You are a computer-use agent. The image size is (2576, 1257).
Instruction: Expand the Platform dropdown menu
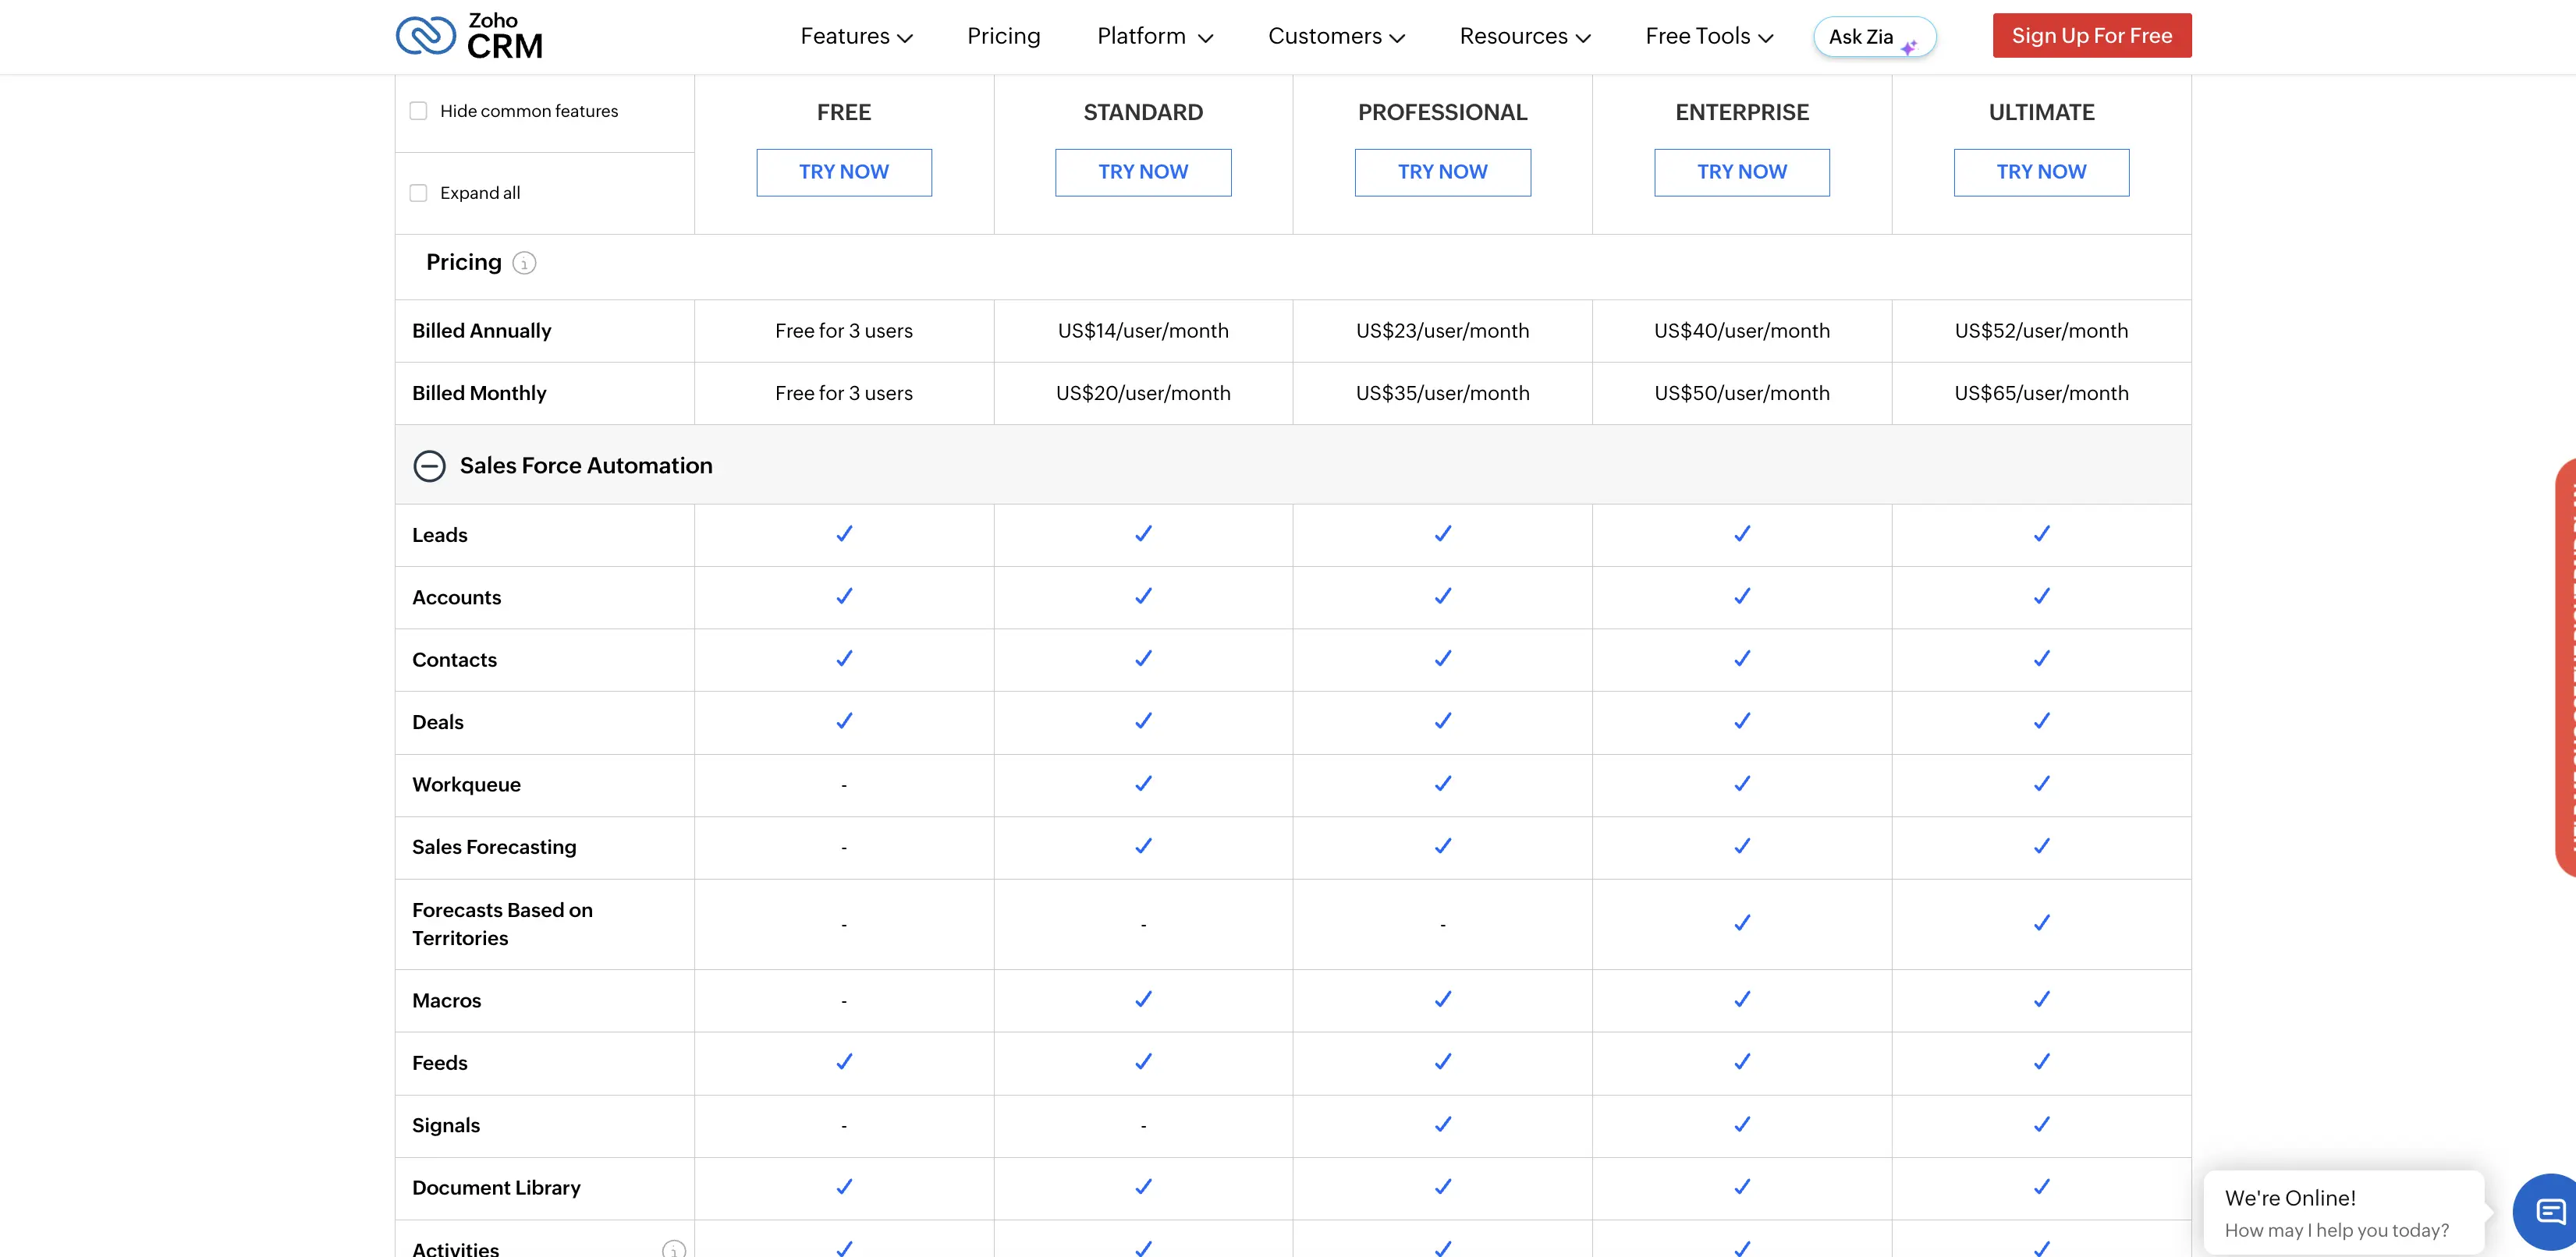tap(1155, 36)
